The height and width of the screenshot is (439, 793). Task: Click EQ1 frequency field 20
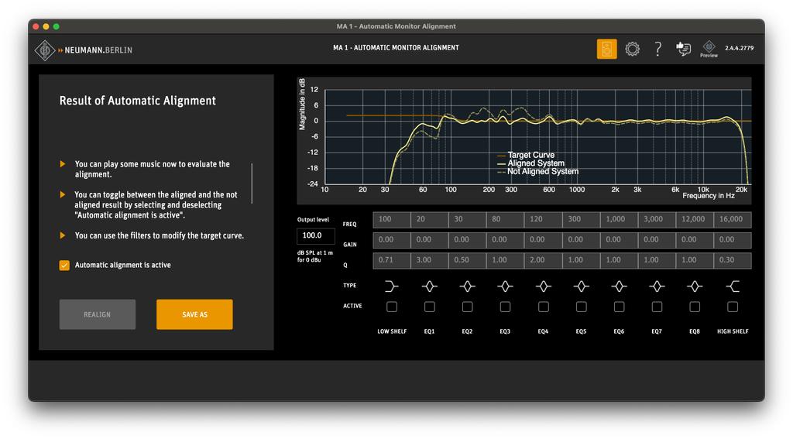429,220
